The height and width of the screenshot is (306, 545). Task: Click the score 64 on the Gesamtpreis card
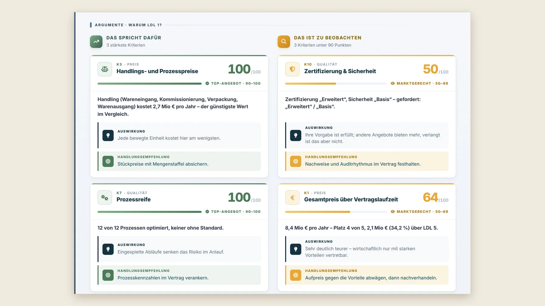pos(430,197)
